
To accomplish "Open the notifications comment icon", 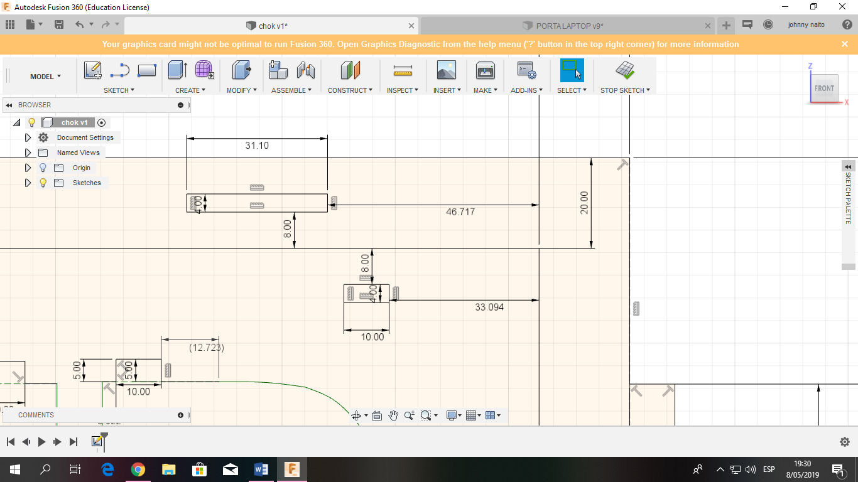I will pos(747,25).
